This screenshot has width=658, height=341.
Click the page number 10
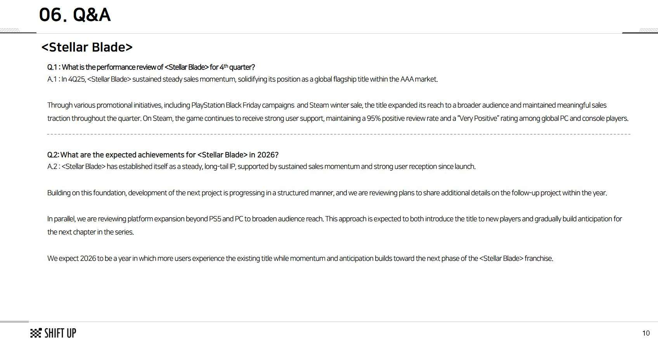(646, 333)
